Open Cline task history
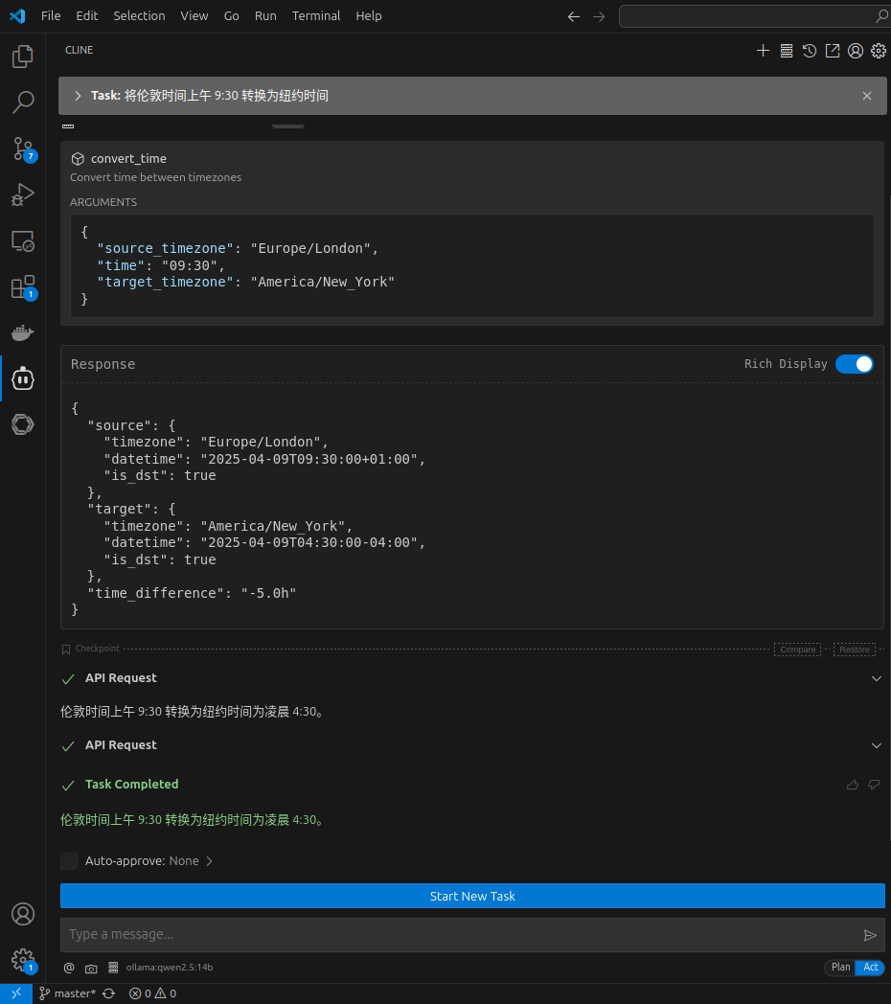This screenshot has height=1004, width=891. pos(810,51)
